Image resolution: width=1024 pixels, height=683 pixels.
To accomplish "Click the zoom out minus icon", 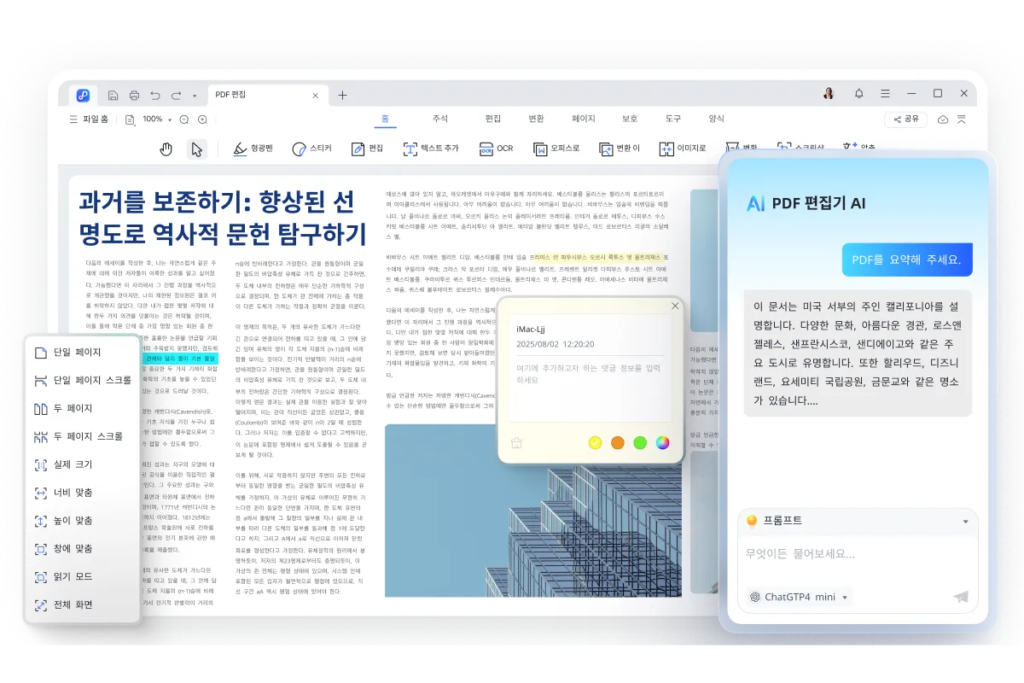I will 183,120.
